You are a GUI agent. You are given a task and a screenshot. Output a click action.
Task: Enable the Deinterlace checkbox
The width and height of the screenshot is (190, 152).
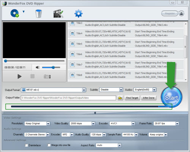click(x=26, y=145)
